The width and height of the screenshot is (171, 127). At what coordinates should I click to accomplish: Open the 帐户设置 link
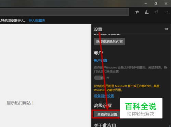101,61
